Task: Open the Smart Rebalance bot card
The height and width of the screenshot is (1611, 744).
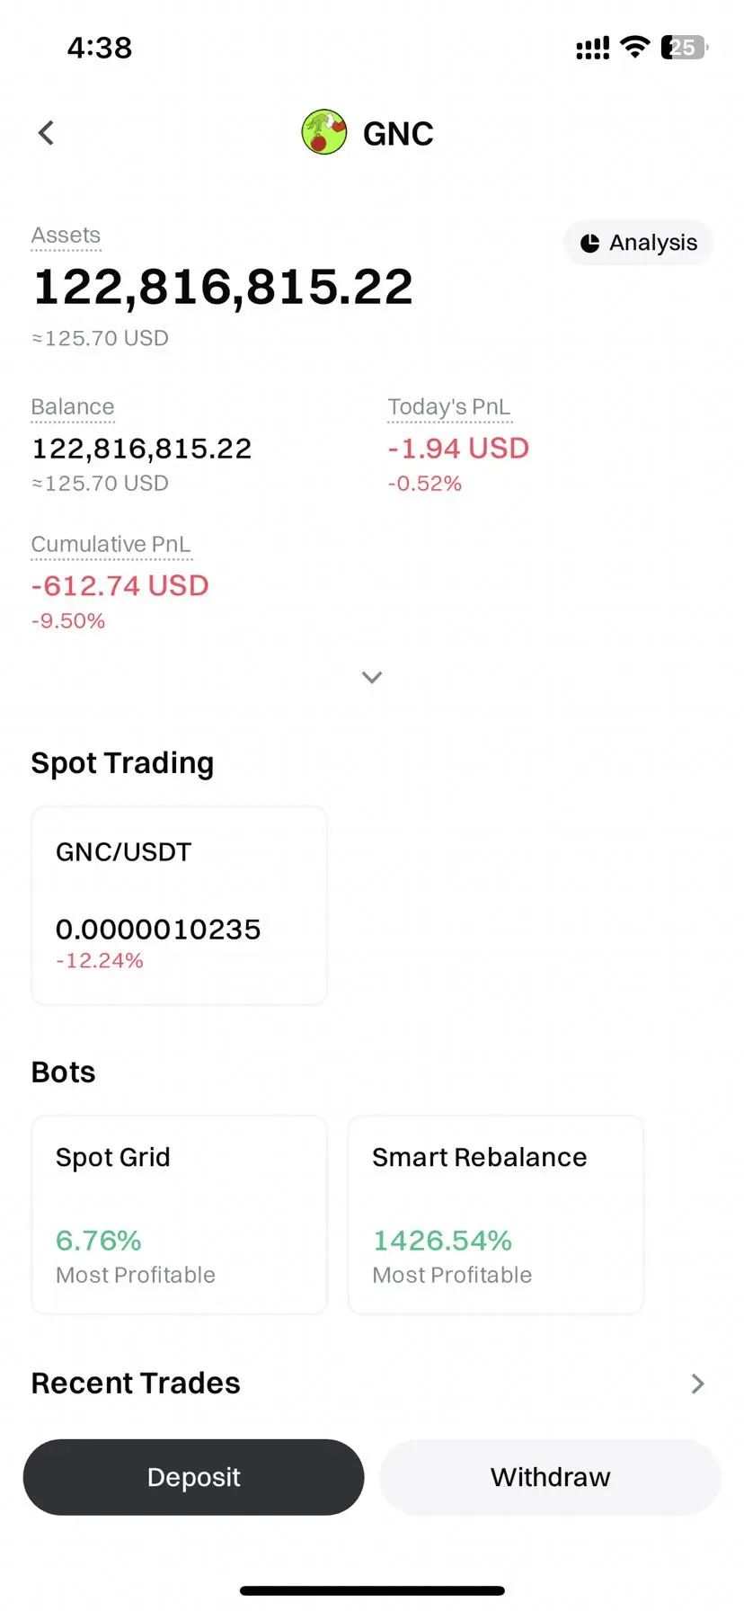Action: pos(496,1215)
